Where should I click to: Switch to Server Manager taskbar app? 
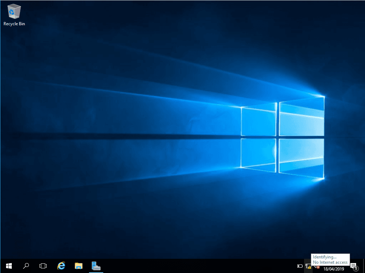point(96,266)
